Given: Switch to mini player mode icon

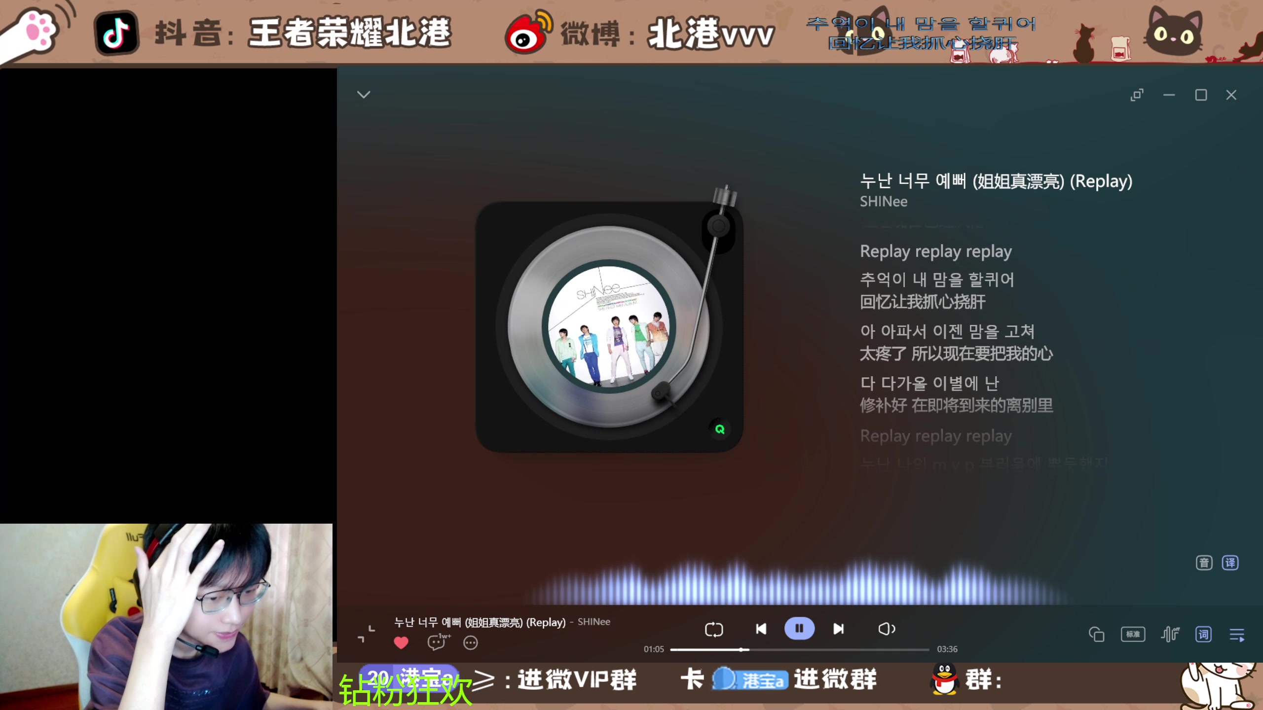Looking at the screenshot, I should click(x=1137, y=95).
